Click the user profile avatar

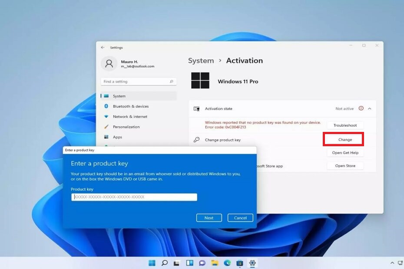(109, 64)
